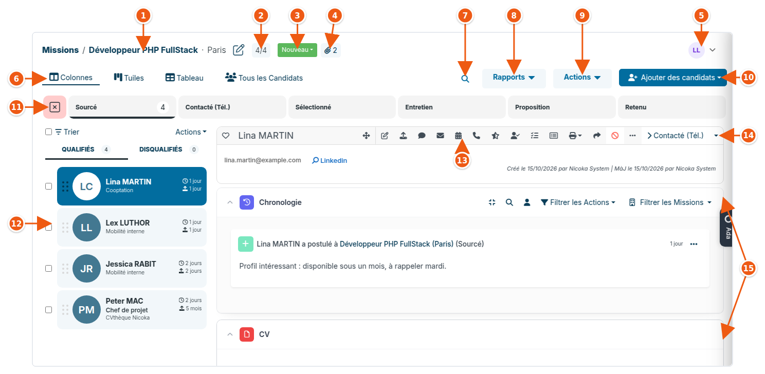The width and height of the screenshot is (765, 374).
Task: Open the checklist tasks icon
Action: 535,136
